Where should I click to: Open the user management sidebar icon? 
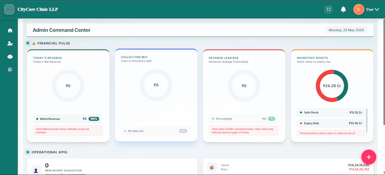(x=10, y=44)
